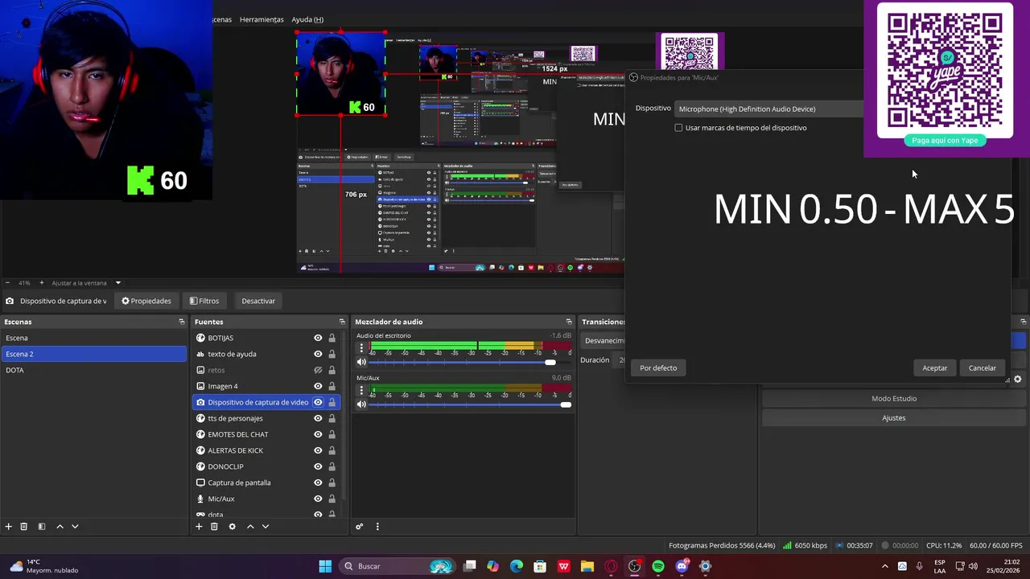1030x579 pixels.
Task: Open audio mixer menu three-dots at panel bottom
Action: tap(377, 527)
